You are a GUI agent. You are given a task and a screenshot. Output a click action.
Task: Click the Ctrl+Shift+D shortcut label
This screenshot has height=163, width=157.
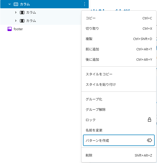(x=143, y=39)
